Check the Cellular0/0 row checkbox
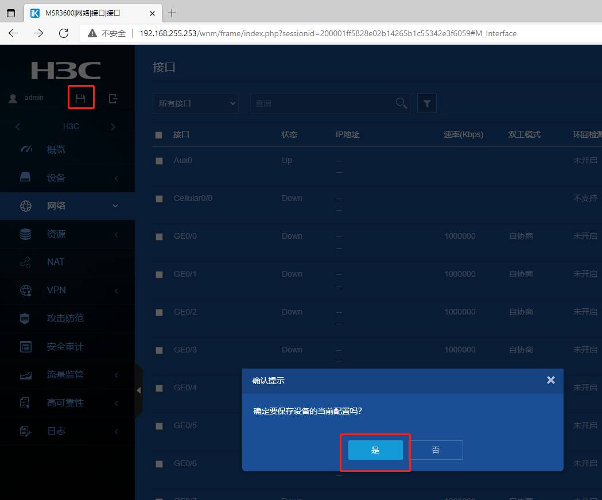 pyautogui.click(x=159, y=199)
